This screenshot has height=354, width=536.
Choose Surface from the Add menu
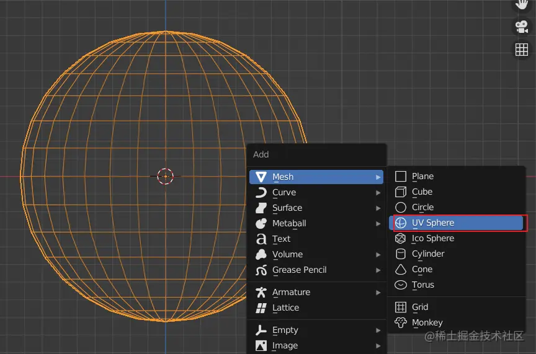(x=316, y=208)
